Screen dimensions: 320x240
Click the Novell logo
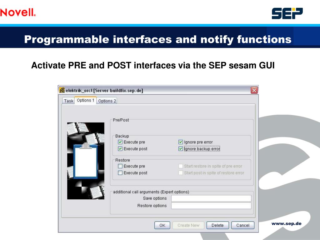18,13
